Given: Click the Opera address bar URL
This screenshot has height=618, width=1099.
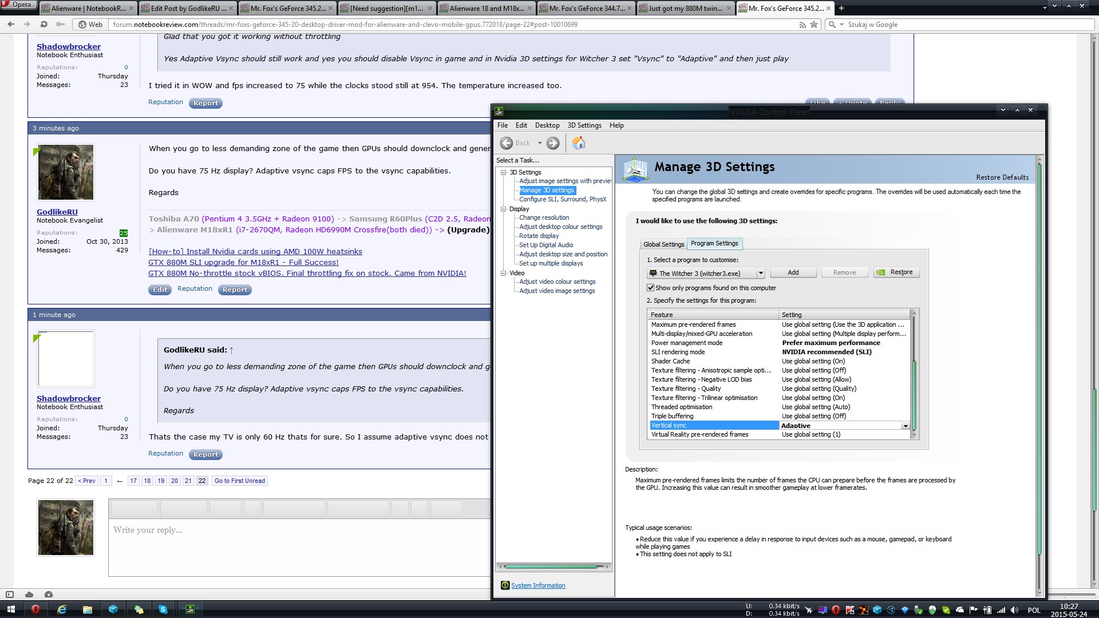Looking at the screenshot, I should (345, 25).
